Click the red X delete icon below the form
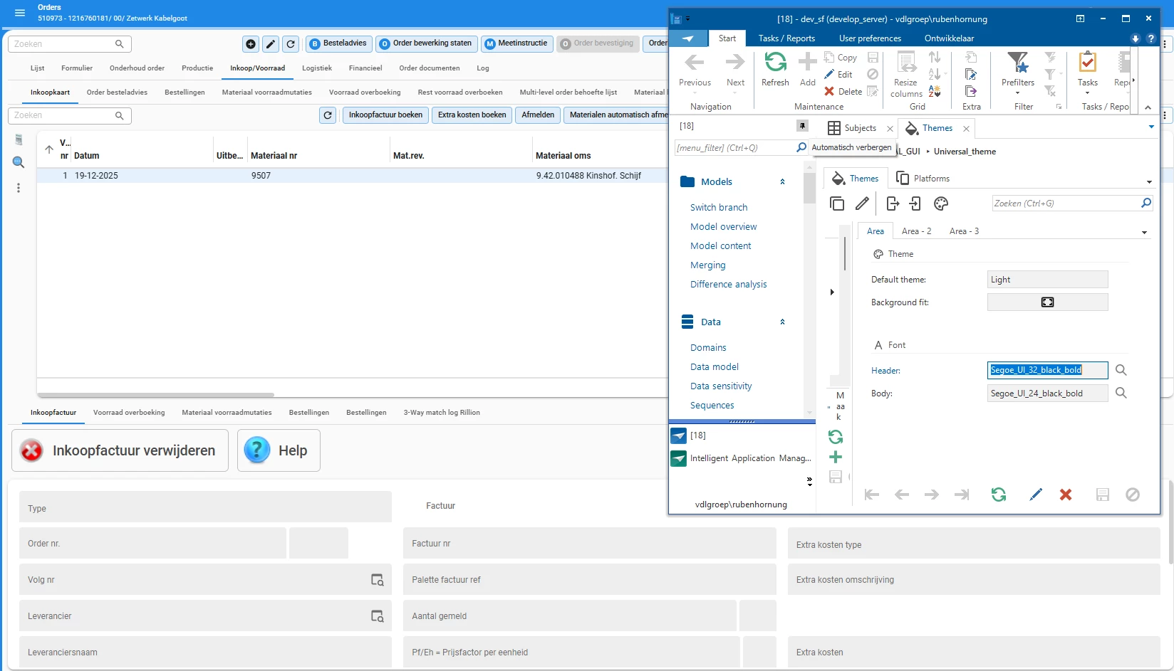 (x=1066, y=495)
